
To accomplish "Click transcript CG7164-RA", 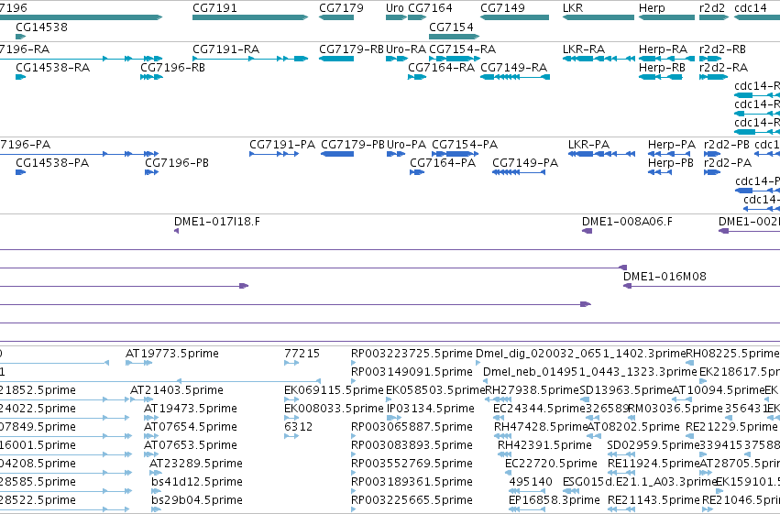I will coord(417,77).
